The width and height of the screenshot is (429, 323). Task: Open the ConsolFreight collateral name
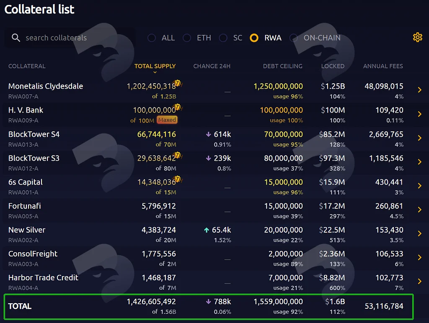33,254
